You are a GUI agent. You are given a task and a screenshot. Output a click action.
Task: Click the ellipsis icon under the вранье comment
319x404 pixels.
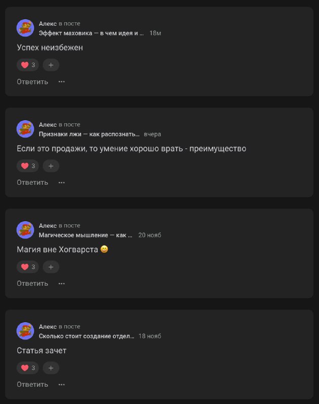(x=61, y=182)
